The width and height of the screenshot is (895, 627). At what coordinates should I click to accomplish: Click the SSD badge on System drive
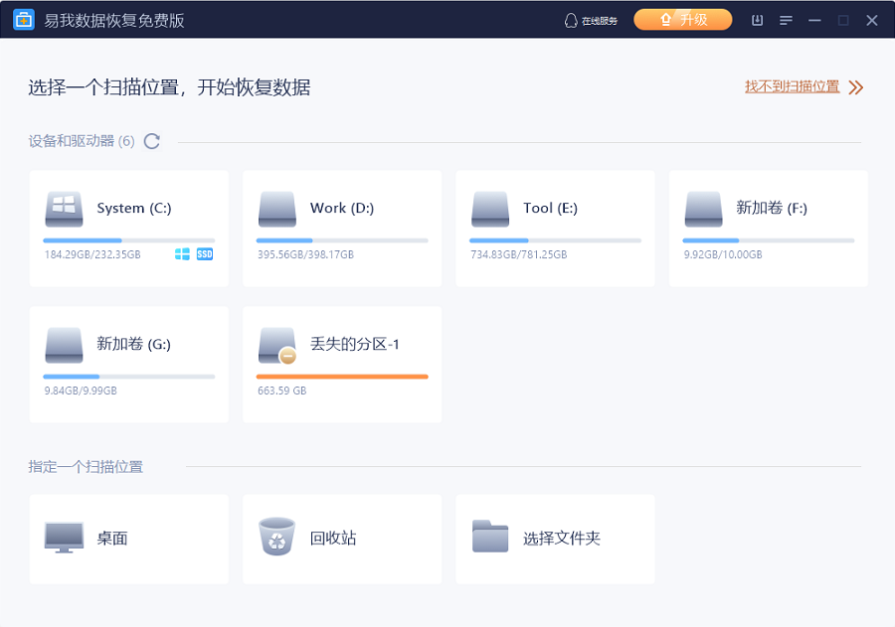tap(204, 254)
